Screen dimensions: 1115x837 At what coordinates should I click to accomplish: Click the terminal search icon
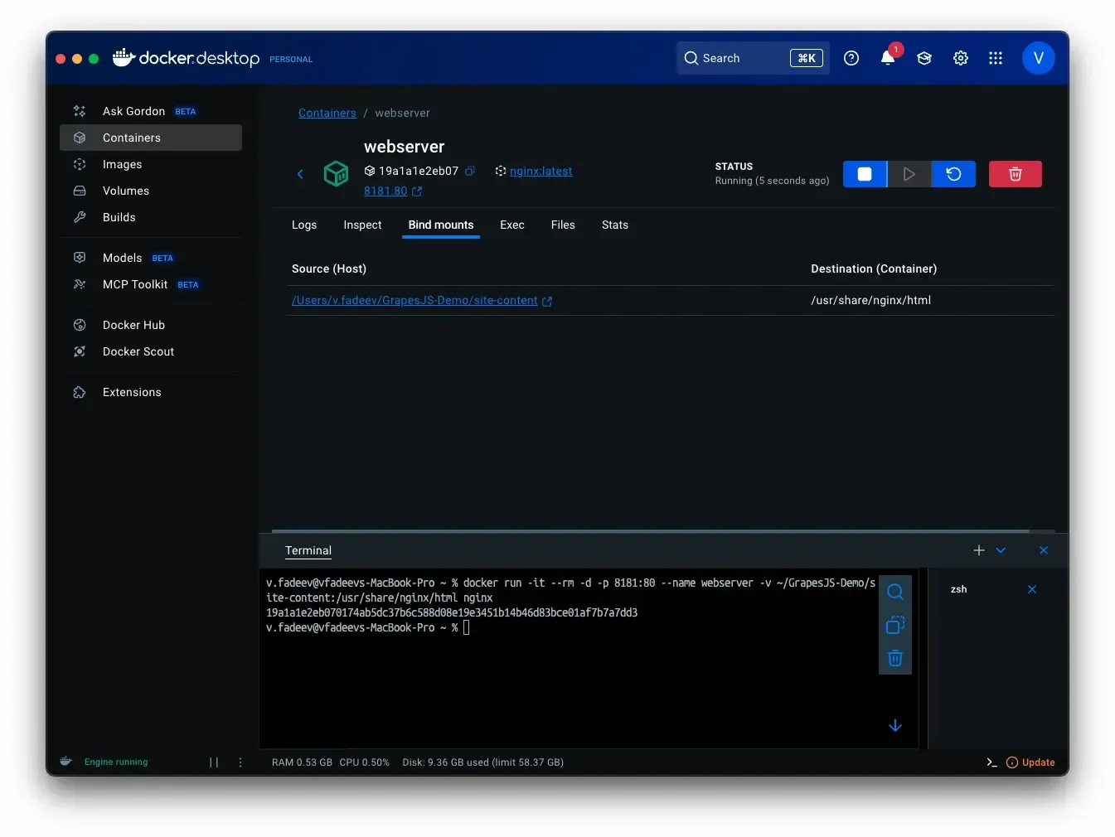[894, 592]
